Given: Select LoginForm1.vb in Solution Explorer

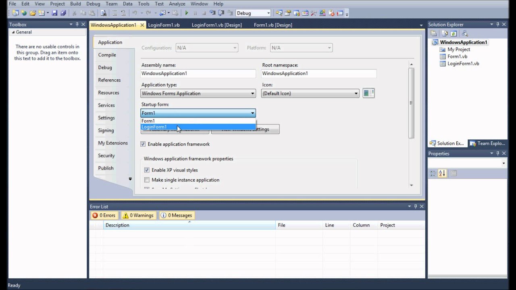Looking at the screenshot, I should [x=463, y=64].
